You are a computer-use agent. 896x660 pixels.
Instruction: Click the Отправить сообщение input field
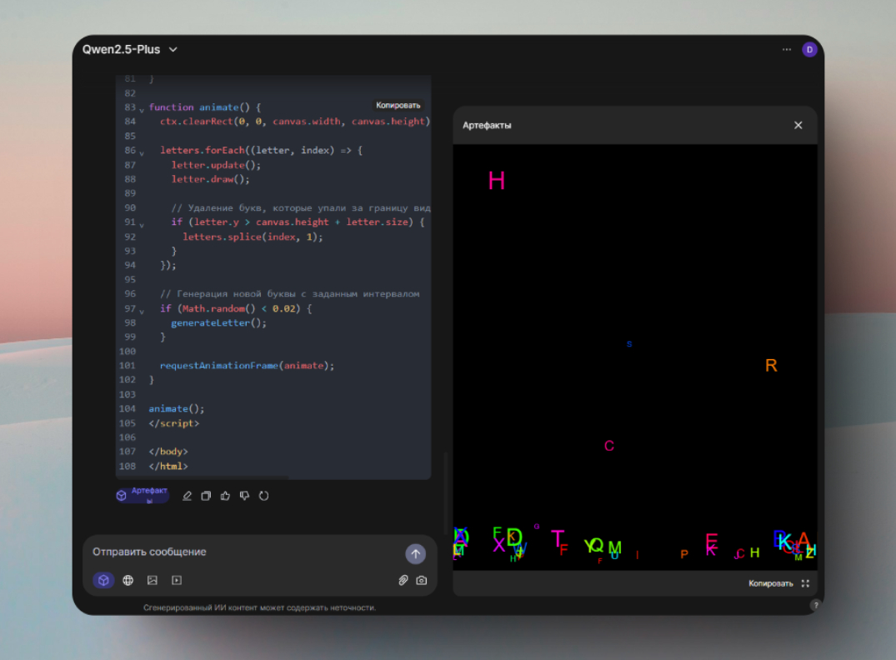click(x=242, y=552)
